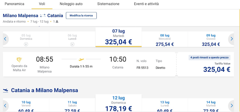This screenshot has height=112, width=240.
Task: Choose 09 lug Giovedì outbound date
Action: 211,40
